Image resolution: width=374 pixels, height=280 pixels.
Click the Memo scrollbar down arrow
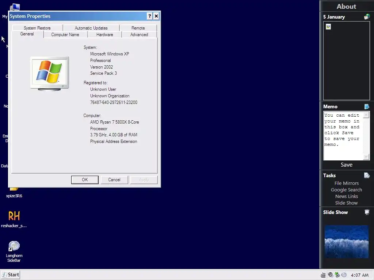click(366, 157)
